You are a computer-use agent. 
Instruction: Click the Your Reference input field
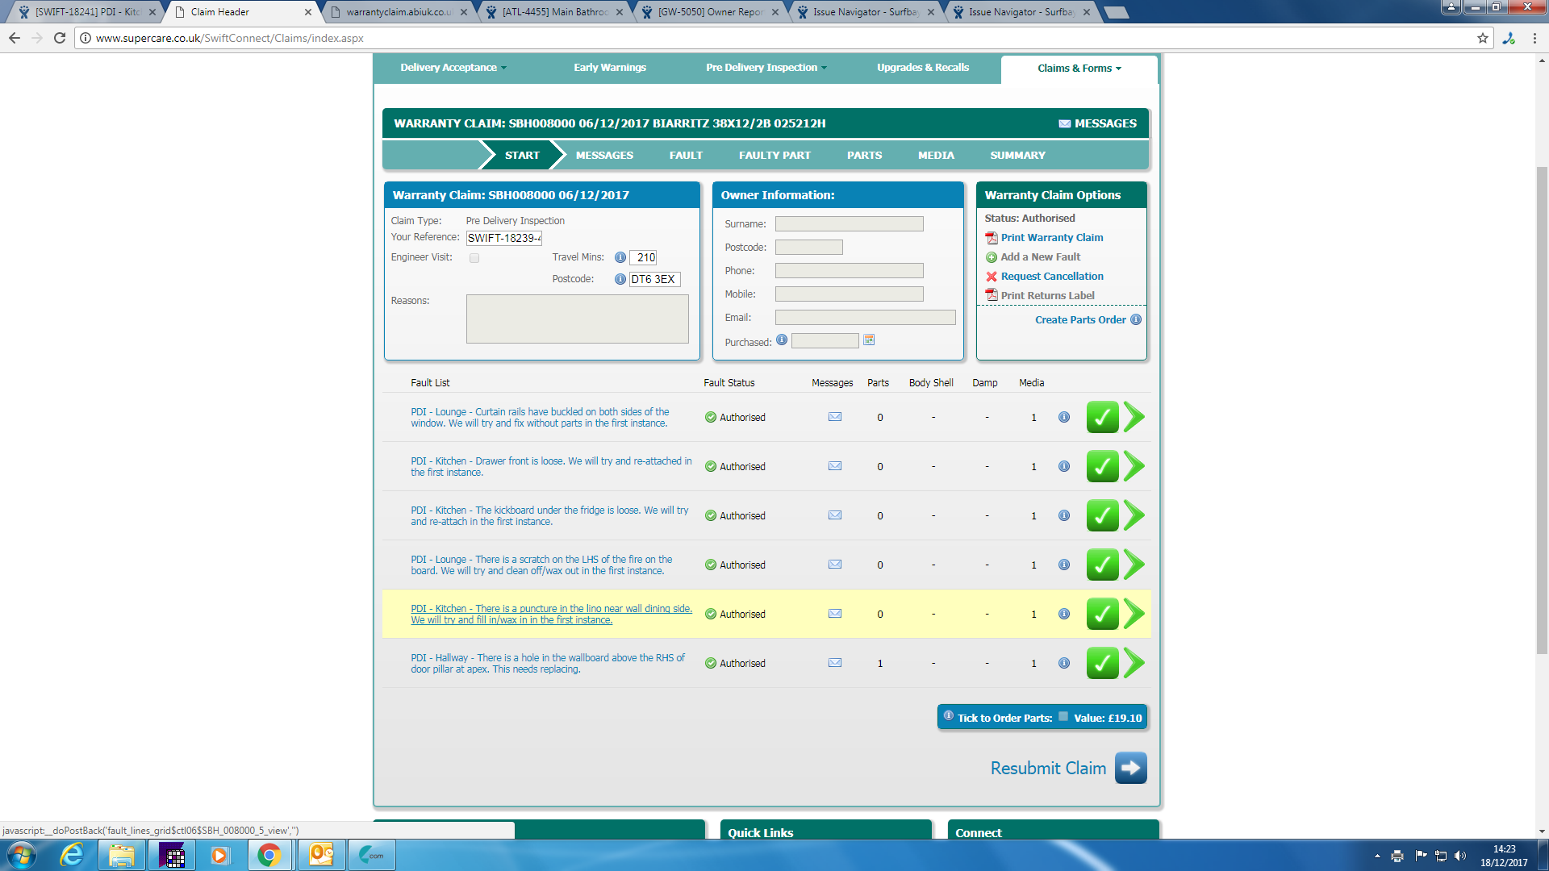[504, 238]
